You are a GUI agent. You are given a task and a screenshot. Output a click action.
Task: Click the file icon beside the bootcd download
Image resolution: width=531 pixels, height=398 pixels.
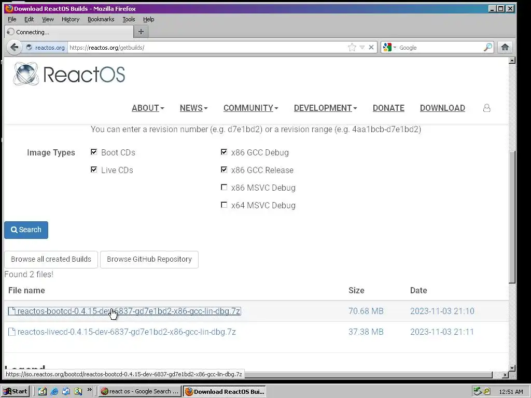coord(12,311)
